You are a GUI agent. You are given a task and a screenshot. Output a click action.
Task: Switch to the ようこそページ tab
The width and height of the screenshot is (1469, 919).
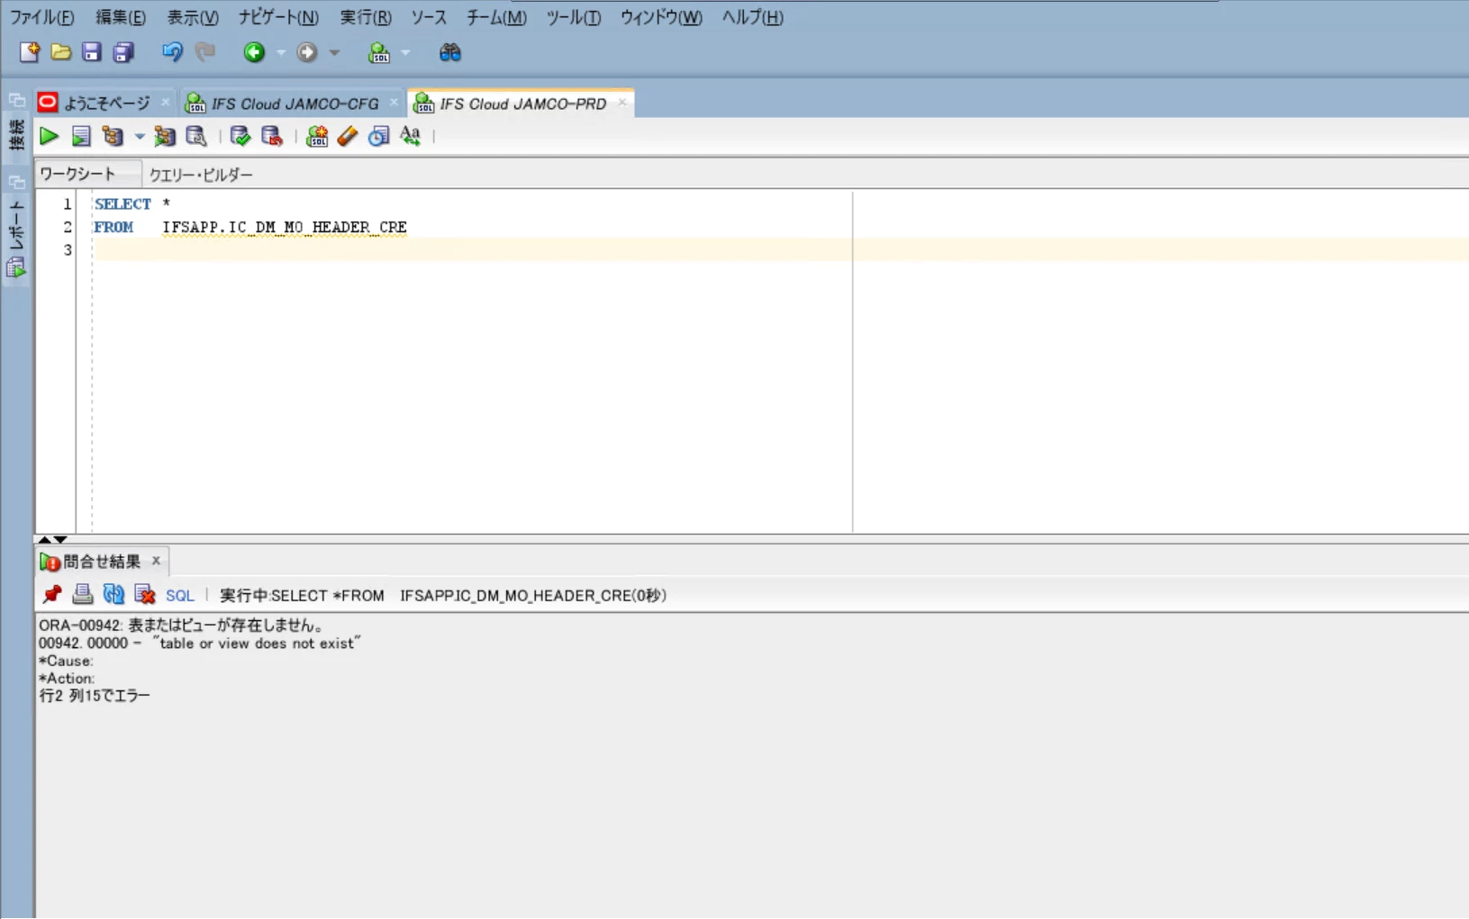(x=106, y=104)
